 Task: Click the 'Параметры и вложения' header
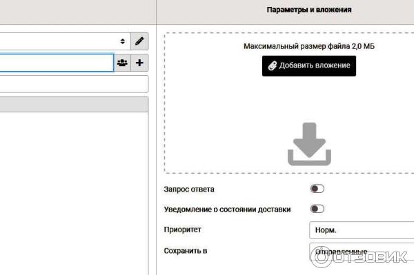pos(309,10)
